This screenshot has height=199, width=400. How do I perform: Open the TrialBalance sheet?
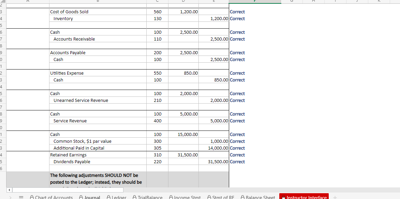pos(151,197)
